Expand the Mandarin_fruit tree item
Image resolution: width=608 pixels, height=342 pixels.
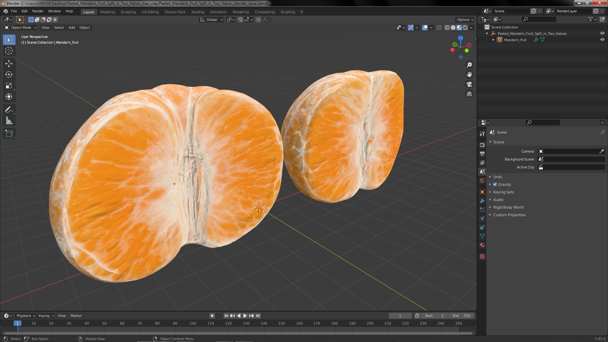click(493, 40)
